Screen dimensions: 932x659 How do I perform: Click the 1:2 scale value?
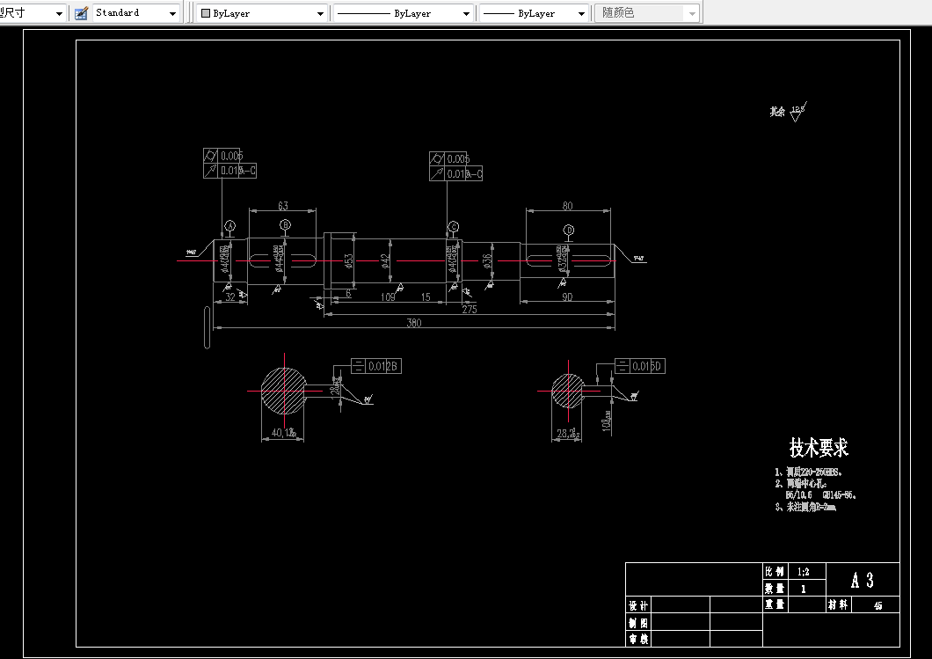tap(803, 572)
